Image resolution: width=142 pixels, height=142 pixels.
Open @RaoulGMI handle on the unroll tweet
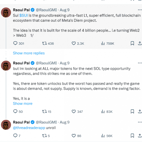[x=46, y=122]
